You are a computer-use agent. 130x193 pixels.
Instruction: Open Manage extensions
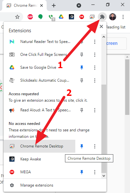pos(55,185)
